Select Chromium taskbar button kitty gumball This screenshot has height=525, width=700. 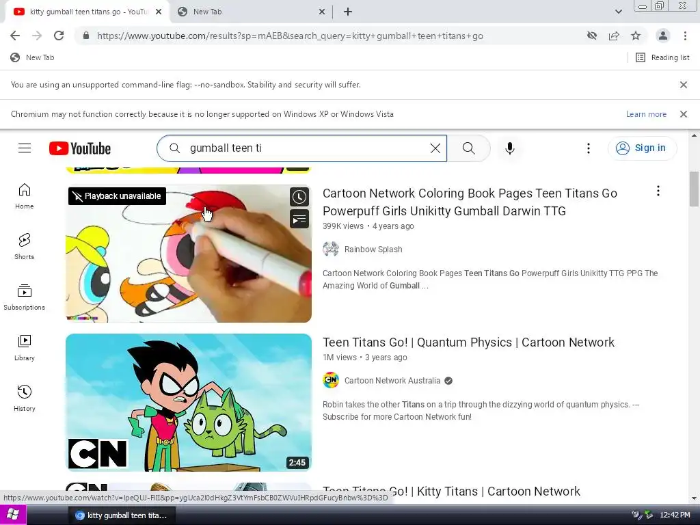click(122, 515)
